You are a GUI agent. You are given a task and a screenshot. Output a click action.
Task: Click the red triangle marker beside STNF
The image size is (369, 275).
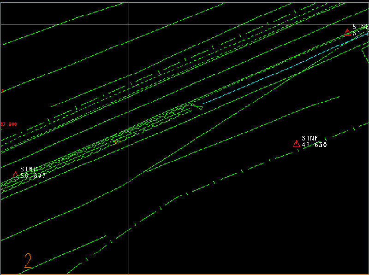297,144
